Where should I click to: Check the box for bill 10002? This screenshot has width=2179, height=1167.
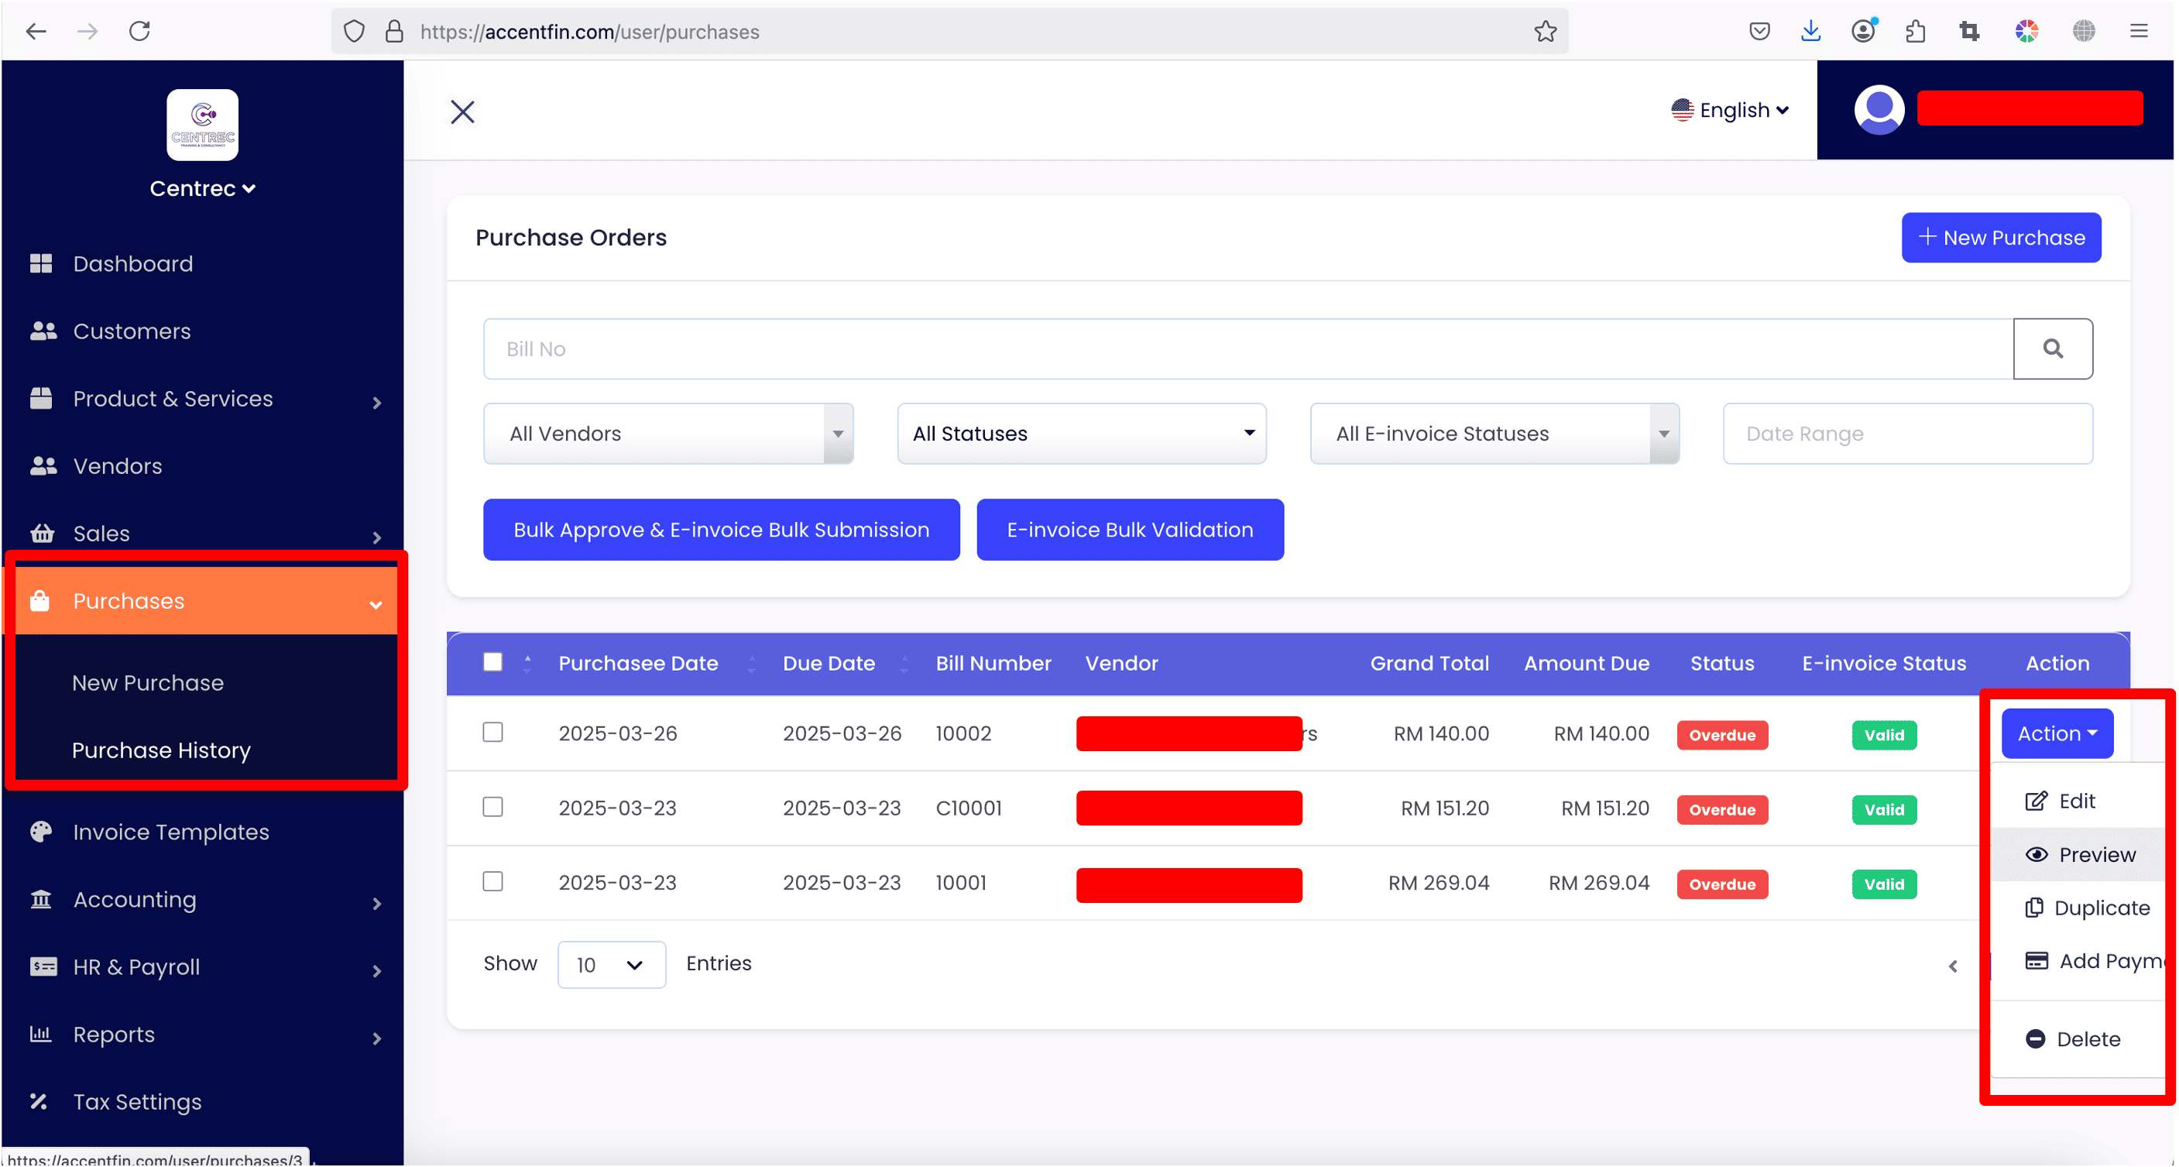(x=492, y=733)
